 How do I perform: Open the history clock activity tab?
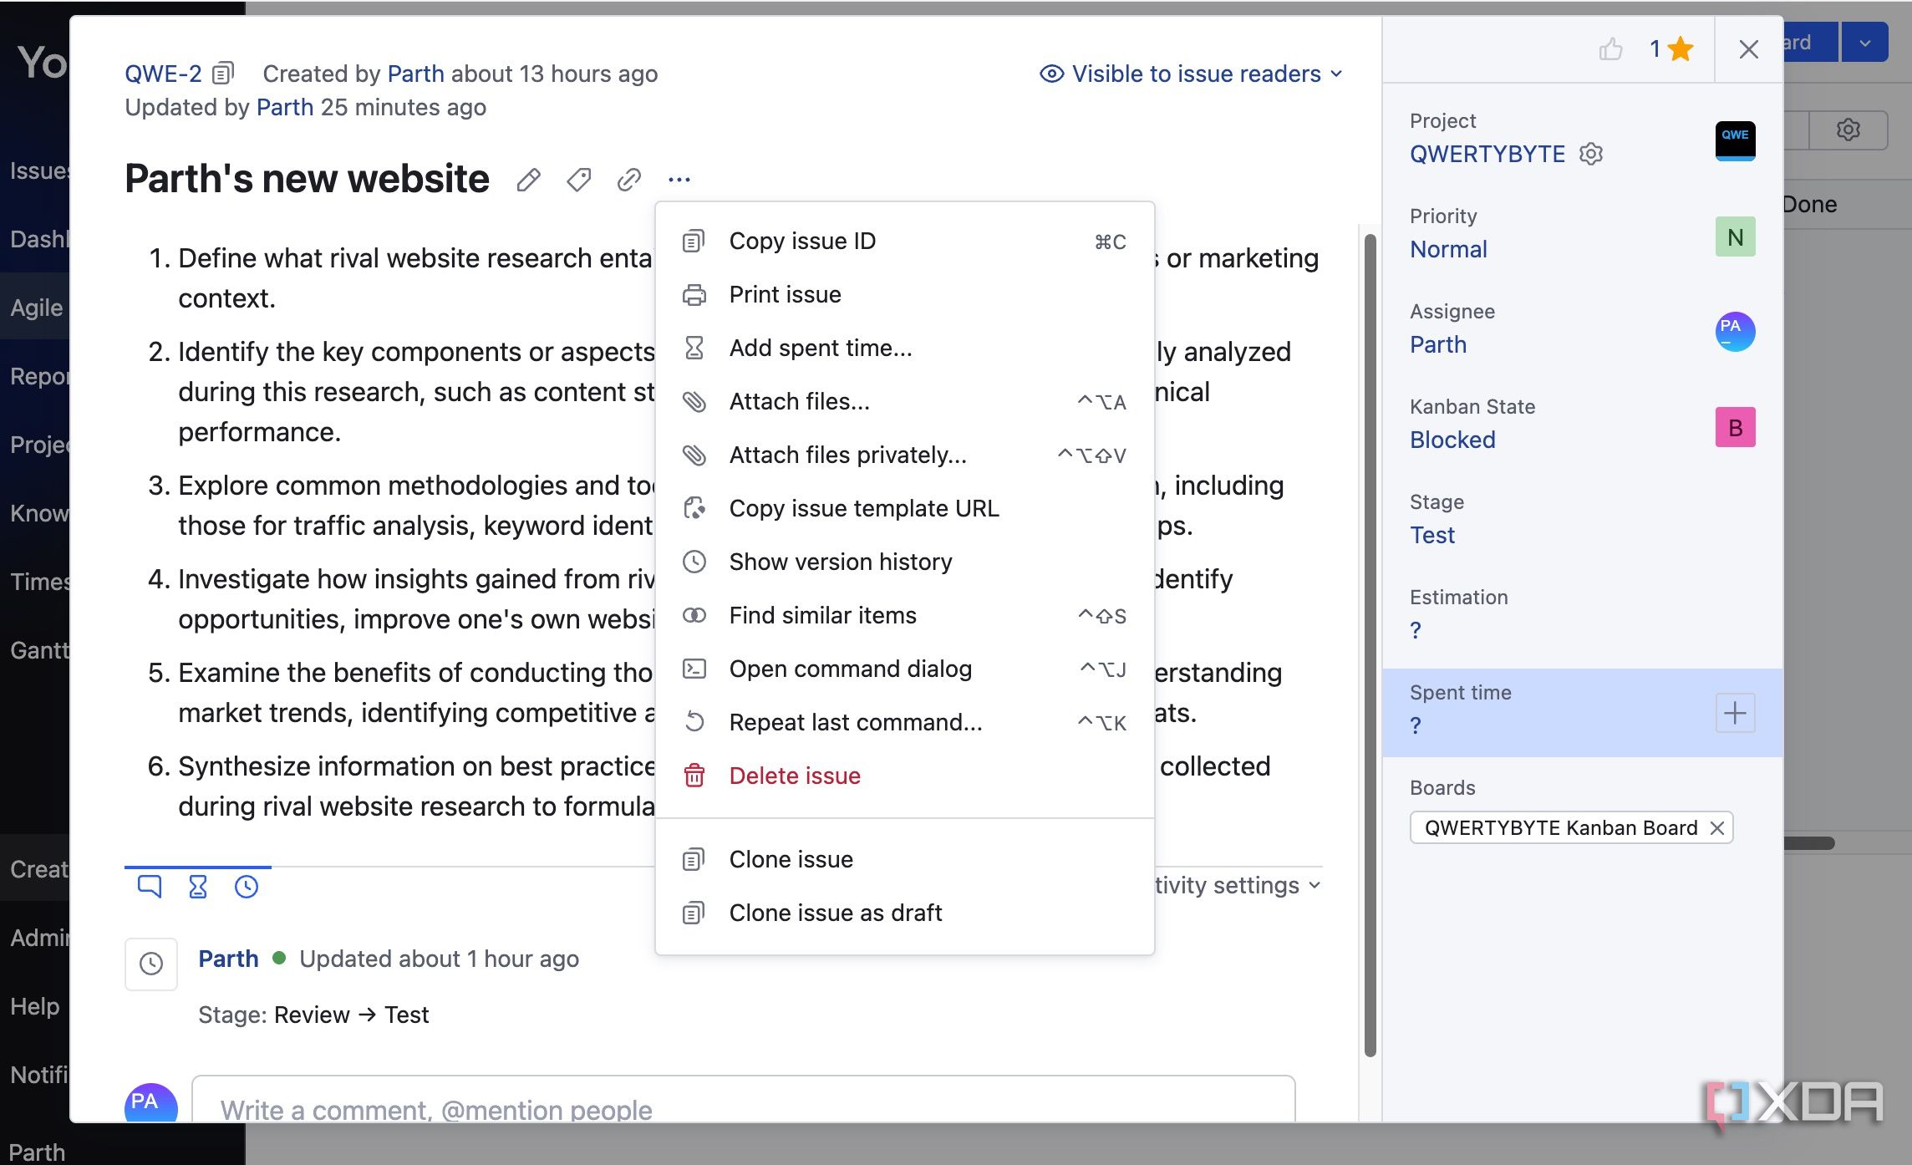247,886
